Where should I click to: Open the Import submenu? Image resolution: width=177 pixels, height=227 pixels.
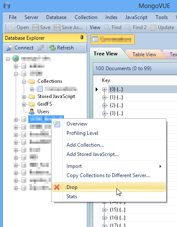109,166
